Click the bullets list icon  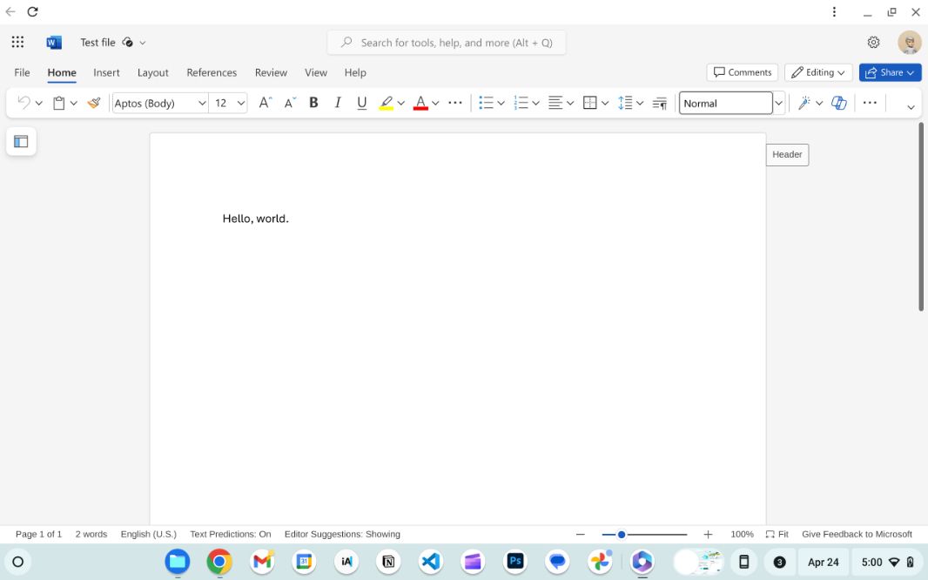pos(486,103)
